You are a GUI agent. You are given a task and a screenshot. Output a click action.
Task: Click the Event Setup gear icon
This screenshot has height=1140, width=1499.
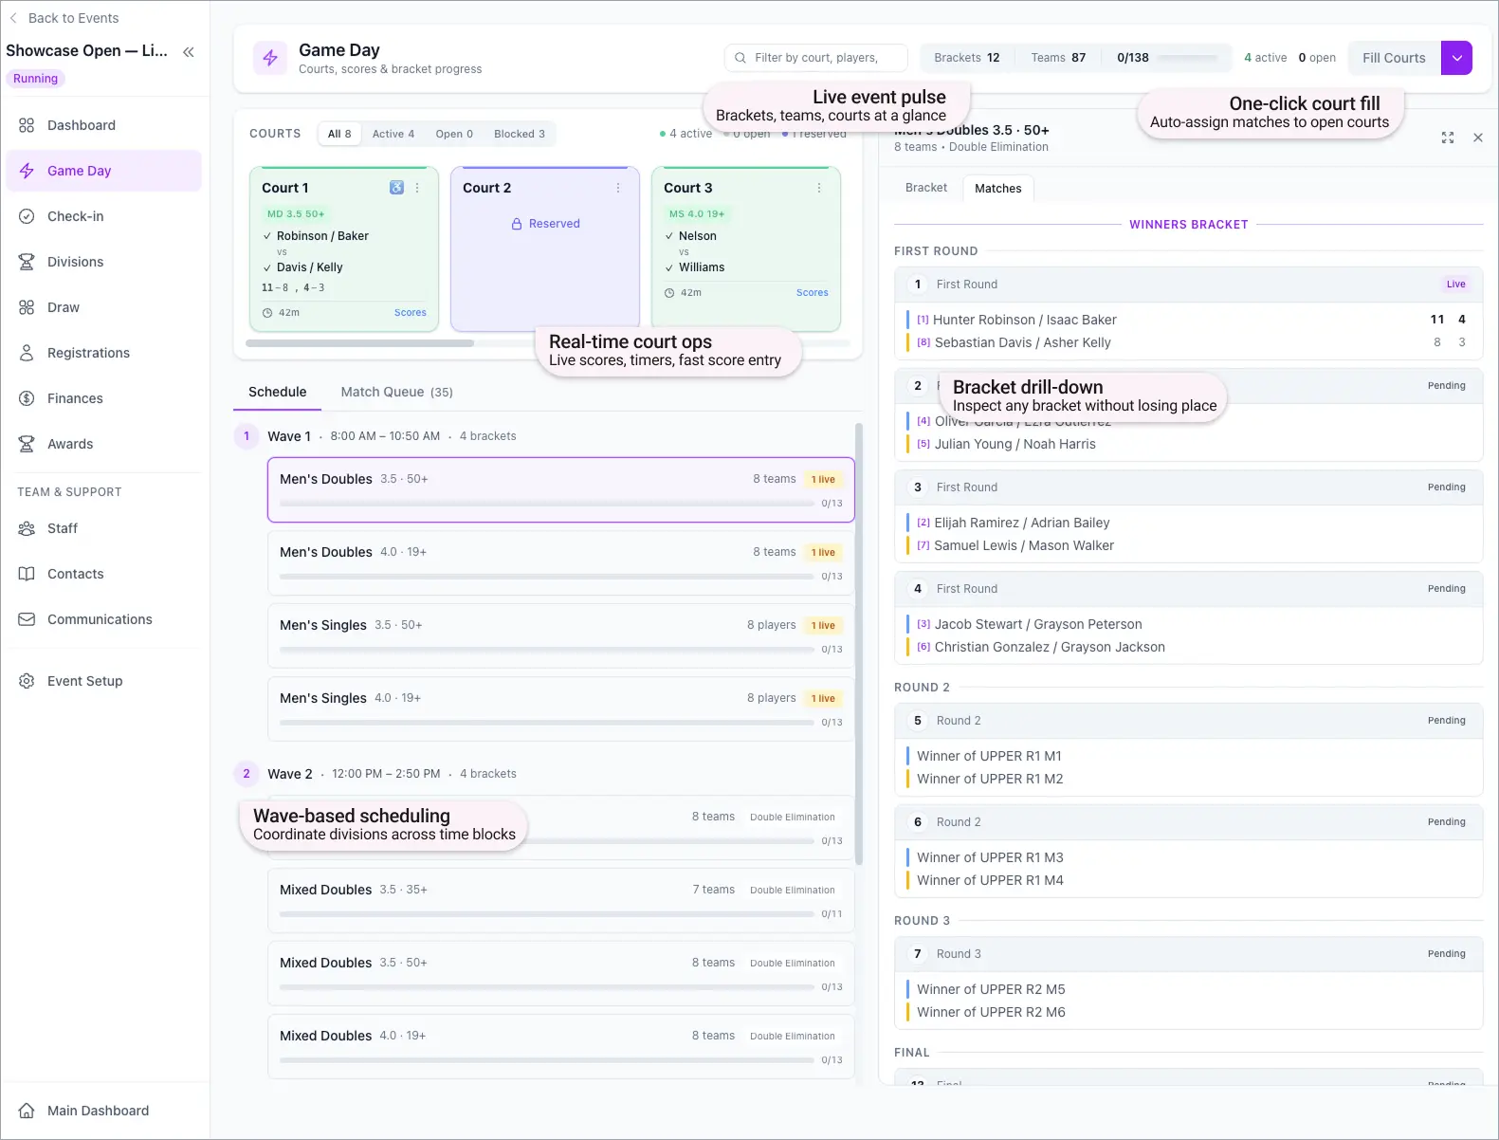click(x=27, y=681)
